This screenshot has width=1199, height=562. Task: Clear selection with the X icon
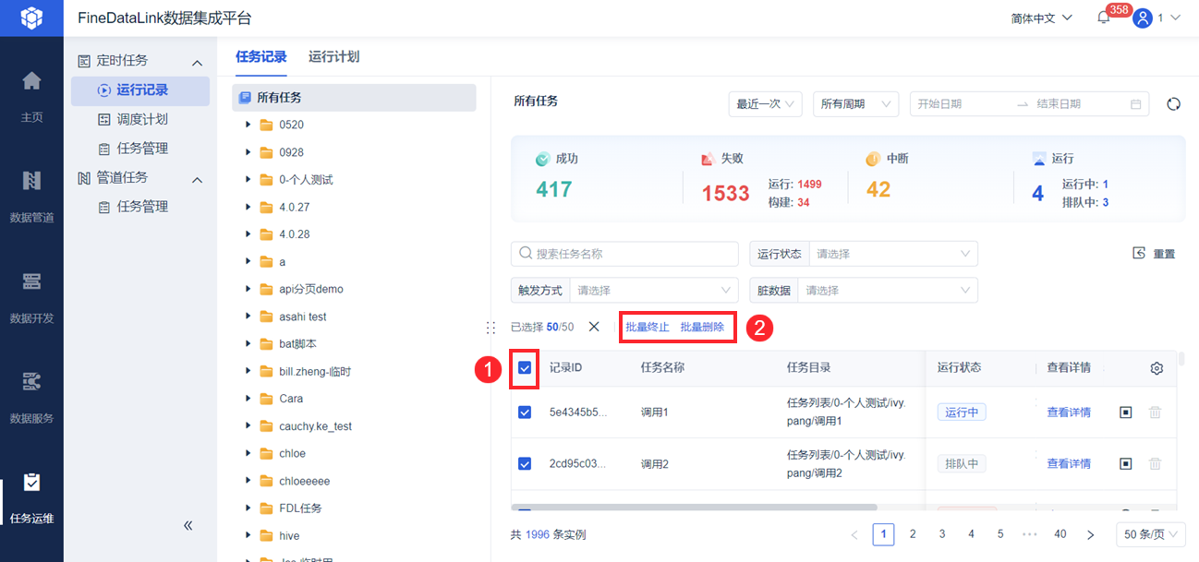tap(594, 327)
